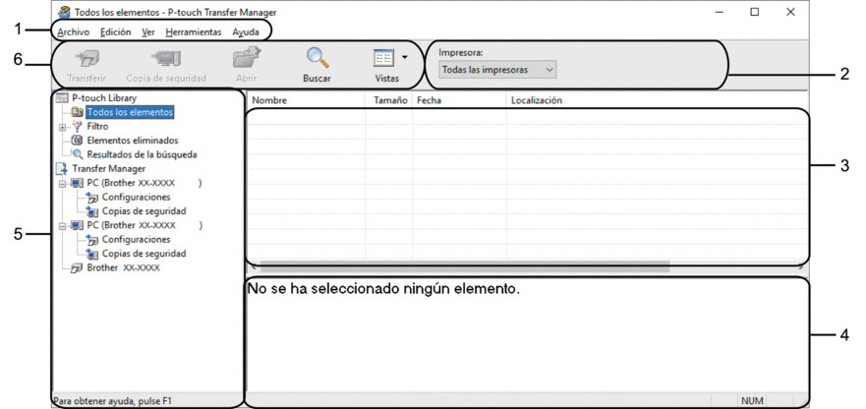
Task: Click the Vistas icon
Action: coord(383,59)
